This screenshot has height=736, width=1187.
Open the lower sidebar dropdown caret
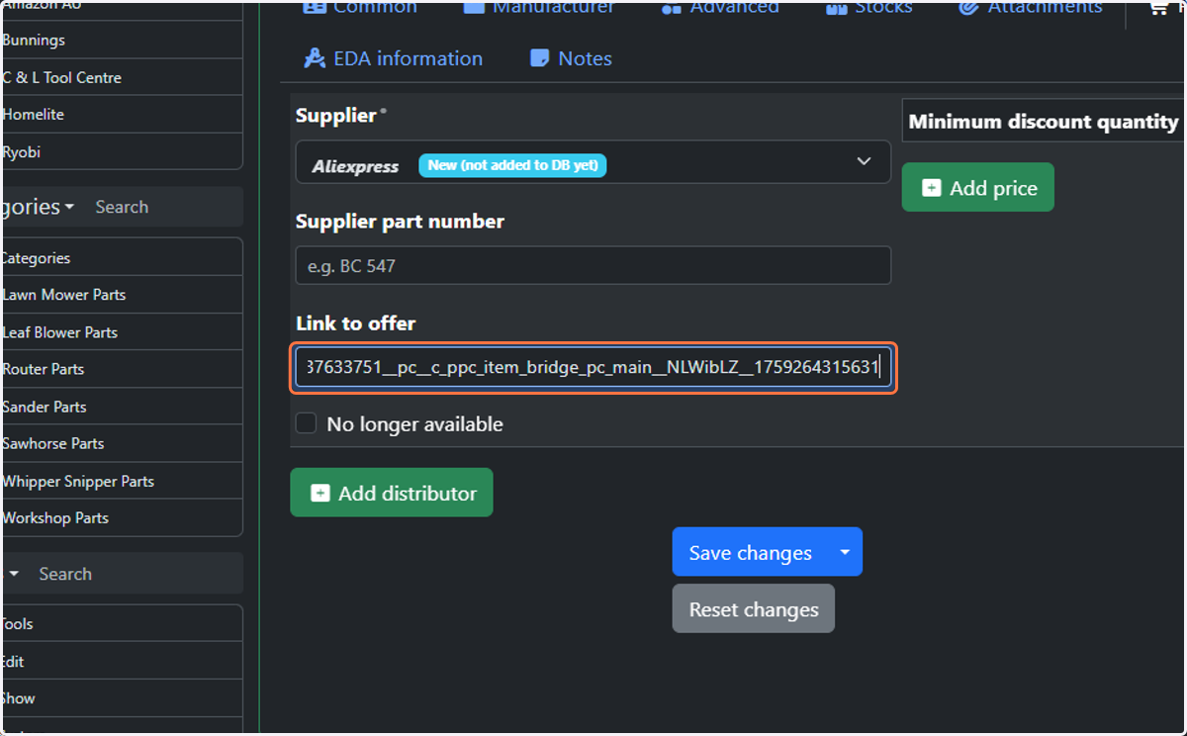(14, 574)
